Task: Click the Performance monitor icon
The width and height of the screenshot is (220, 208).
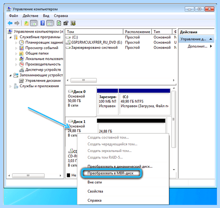Action: pos(22,64)
